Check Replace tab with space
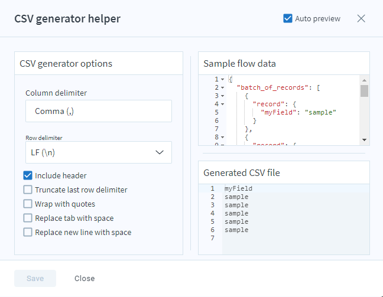This screenshot has height=297, width=383. [28, 218]
